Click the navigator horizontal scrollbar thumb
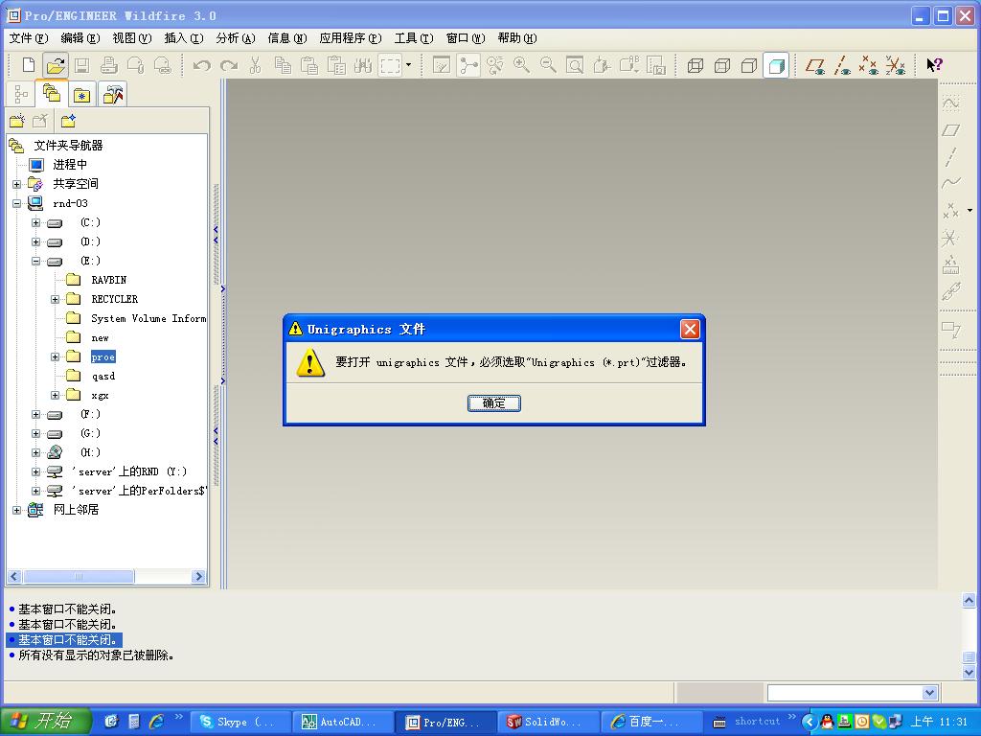 pos(79,576)
